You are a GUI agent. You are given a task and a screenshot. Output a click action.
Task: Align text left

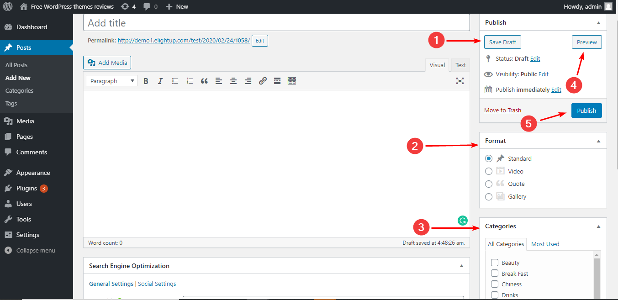[x=219, y=81]
